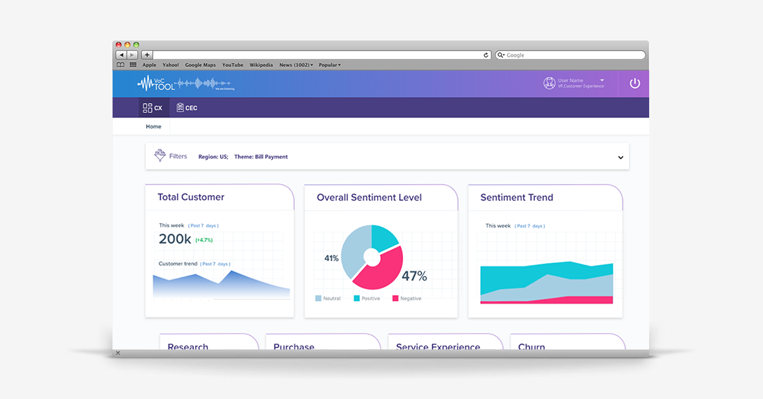Click VP, Customer Experience subtitle
Image resolution: width=763 pixels, height=399 pixels.
[x=581, y=86]
